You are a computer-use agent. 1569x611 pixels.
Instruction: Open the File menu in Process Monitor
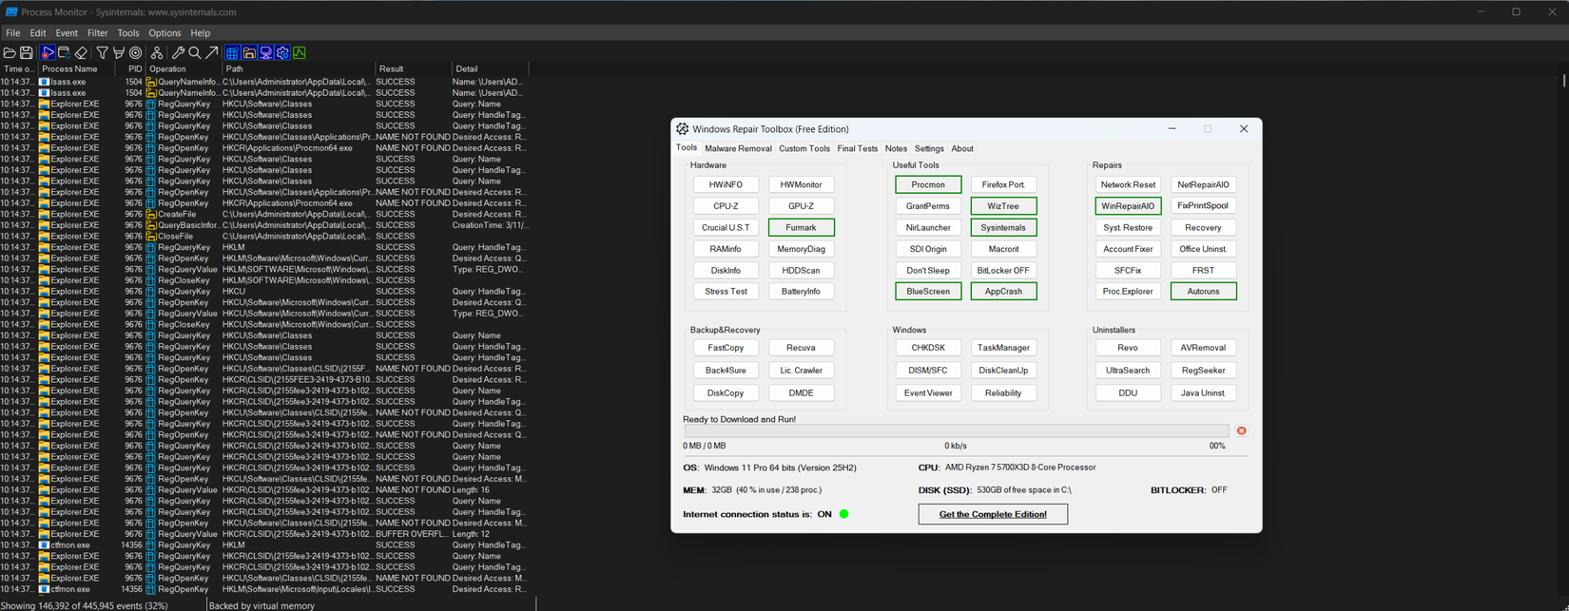click(13, 33)
